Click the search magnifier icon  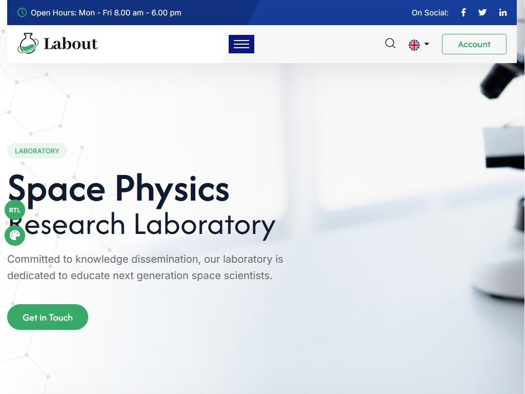click(x=390, y=44)
